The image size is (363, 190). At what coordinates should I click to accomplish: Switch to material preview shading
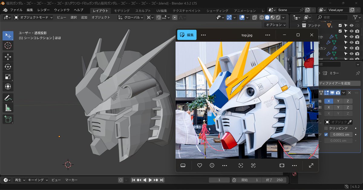pyautogui.click(x=272, y=17)
